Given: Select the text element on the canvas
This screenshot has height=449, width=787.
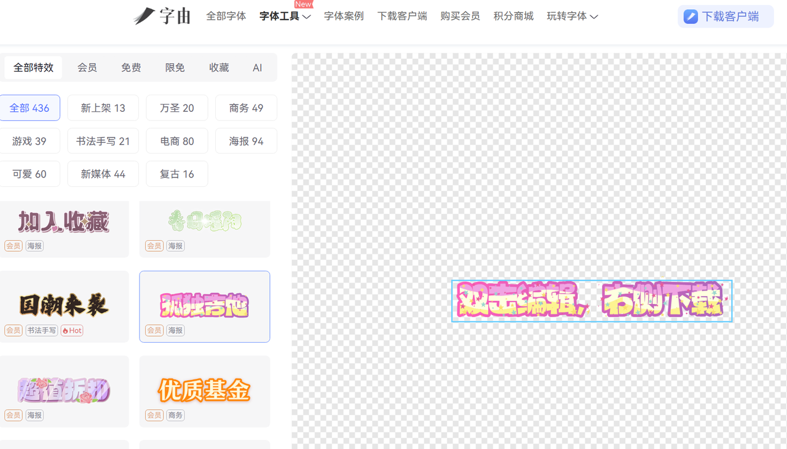Looking at the screenshot, I should [591, 301].
